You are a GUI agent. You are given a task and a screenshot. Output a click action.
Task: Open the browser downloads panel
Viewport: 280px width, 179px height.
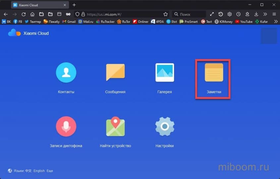(256, 14)
